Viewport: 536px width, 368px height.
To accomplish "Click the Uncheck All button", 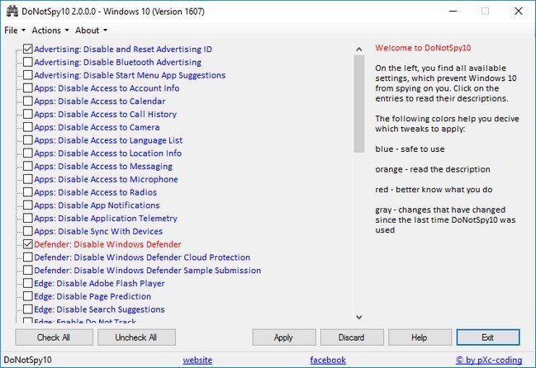I will point(136,337).
